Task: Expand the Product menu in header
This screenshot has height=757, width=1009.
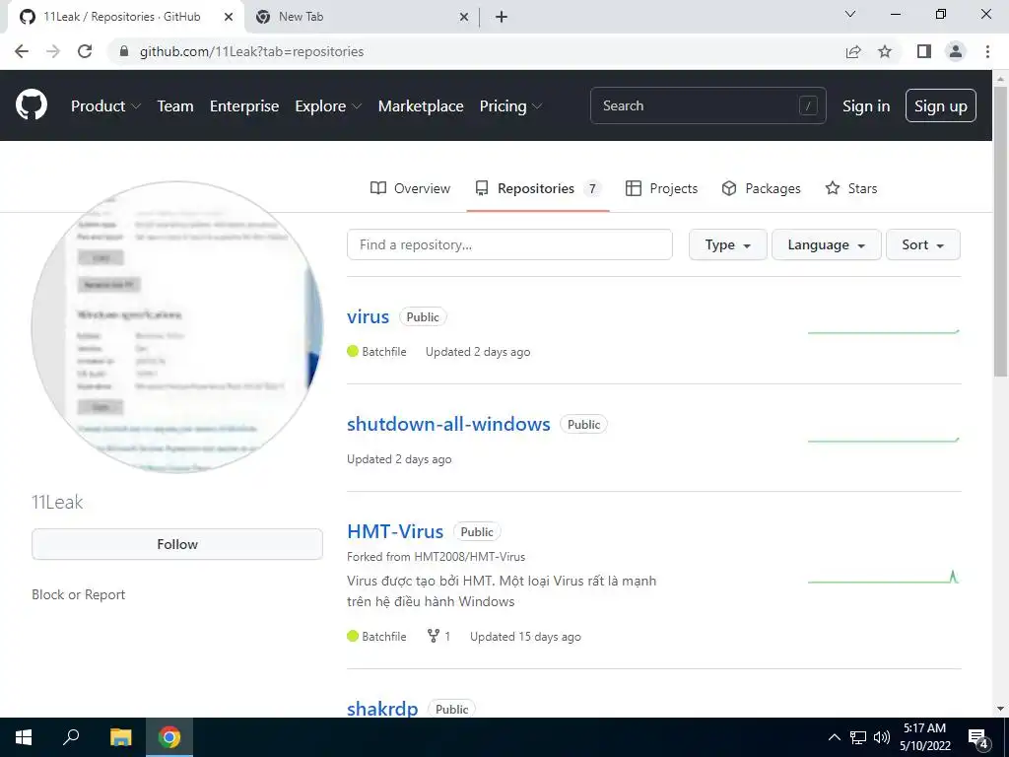Action: (x=105, y=106)
